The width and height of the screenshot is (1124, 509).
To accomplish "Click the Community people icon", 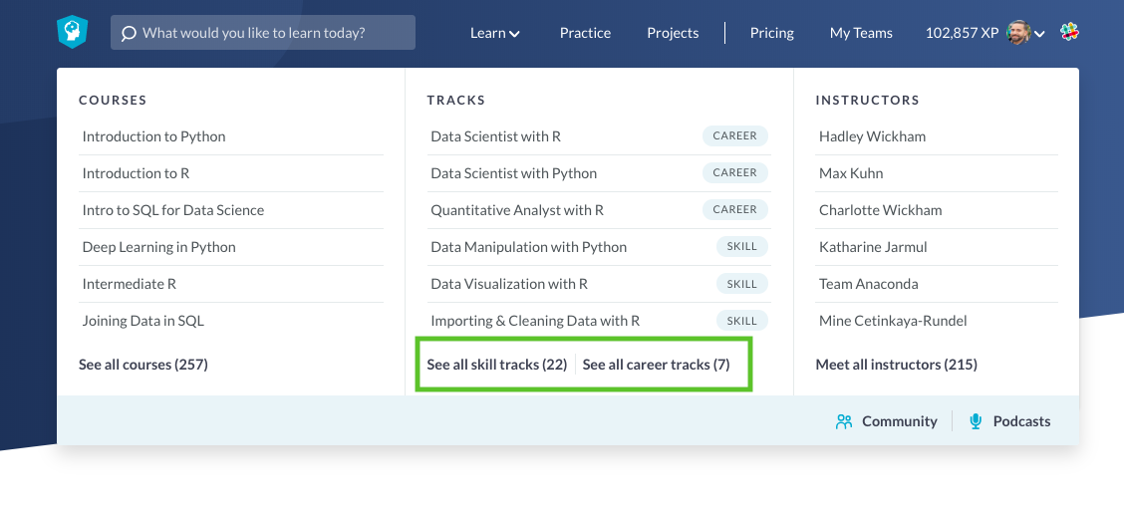I will (x=844, y=421).
